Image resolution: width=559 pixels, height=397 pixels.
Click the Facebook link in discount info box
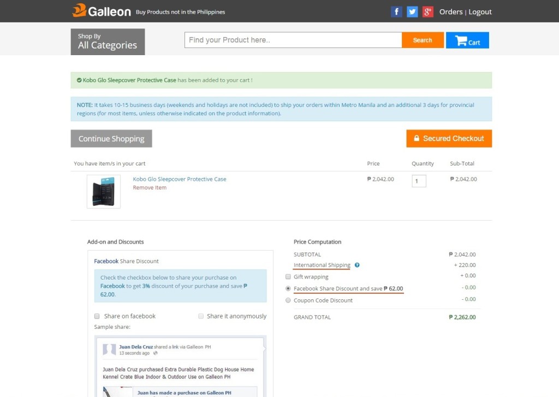coord(112,286)
